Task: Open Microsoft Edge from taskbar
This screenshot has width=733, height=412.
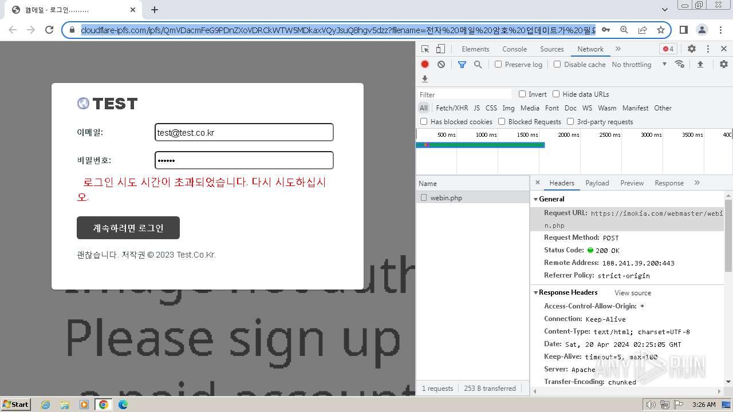Action: (x=123, y=405)
